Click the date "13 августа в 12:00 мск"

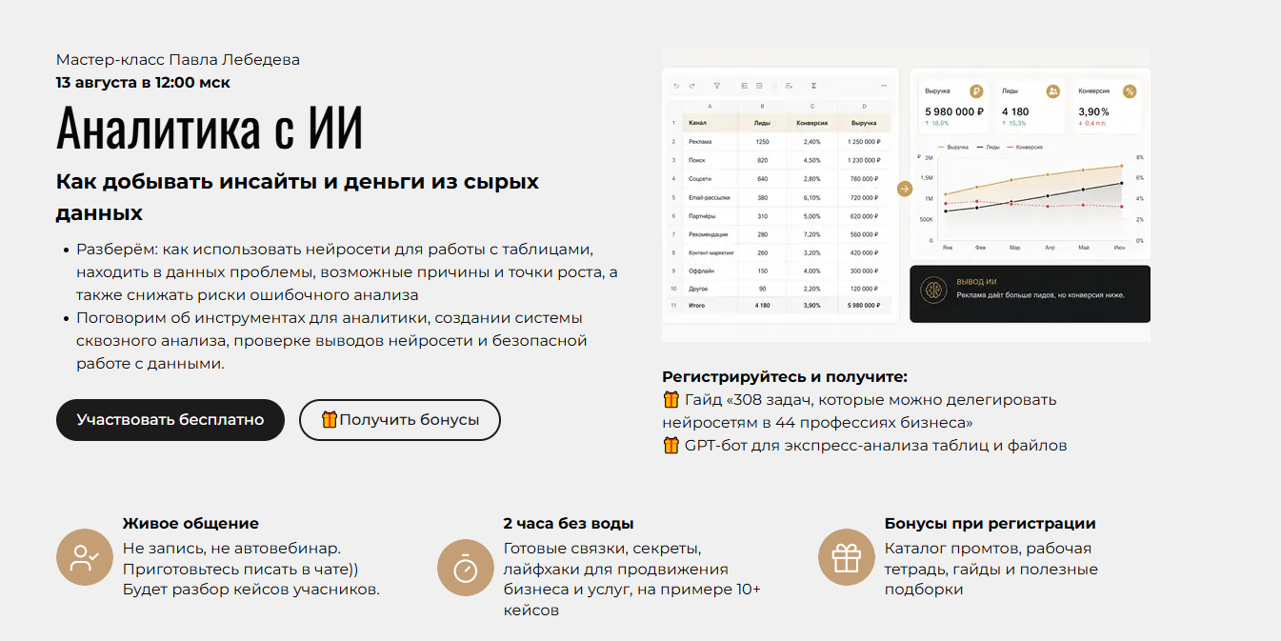[143, 83]
